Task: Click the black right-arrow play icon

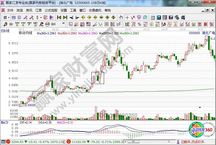Action: (77, 17)
